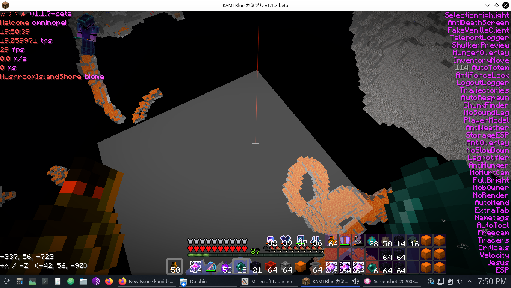
Task: Select the end crystal hotbar slot with 14
Action: tap(195, 267)
